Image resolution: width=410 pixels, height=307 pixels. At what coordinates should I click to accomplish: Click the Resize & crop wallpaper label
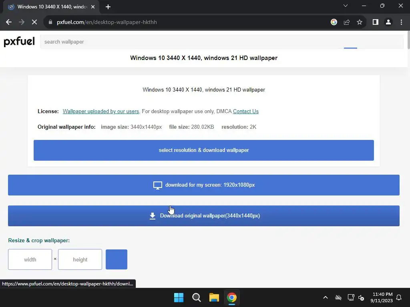[x=39, y=240]
